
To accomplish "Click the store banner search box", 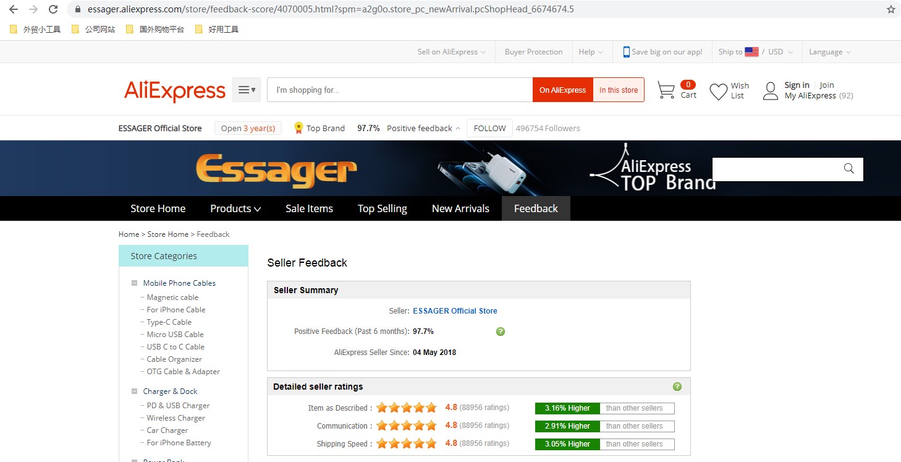I will pos(788,169).
